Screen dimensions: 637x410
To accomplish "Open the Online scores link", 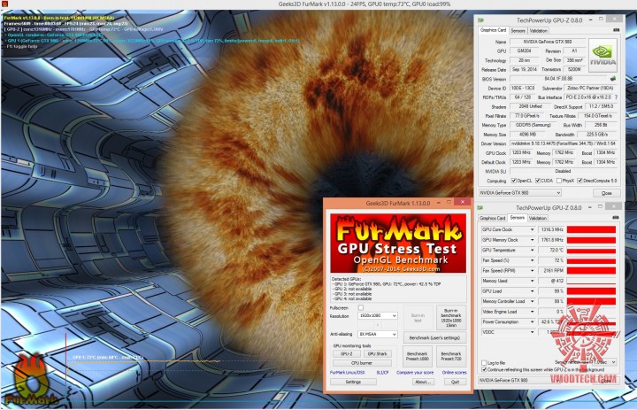I will click(x=454, y=373).
